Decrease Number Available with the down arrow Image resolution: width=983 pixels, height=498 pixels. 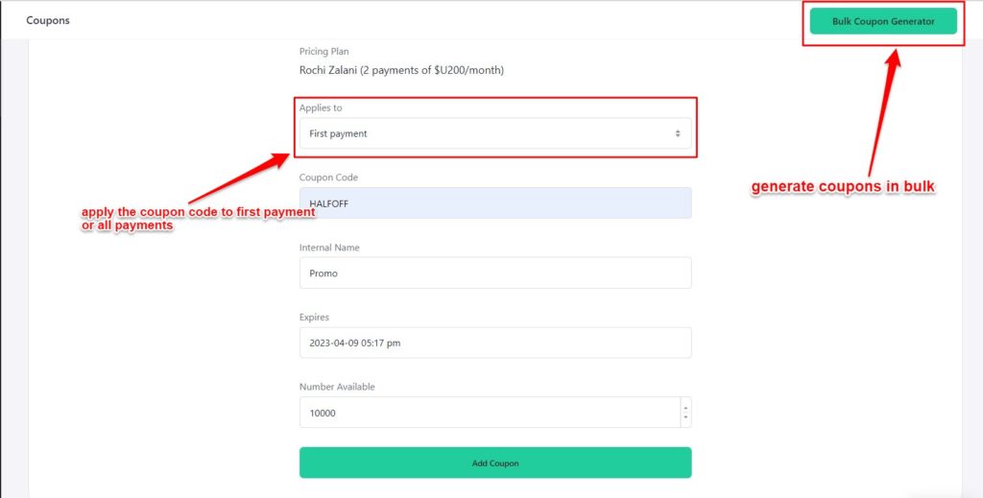(x=685, y=418)
